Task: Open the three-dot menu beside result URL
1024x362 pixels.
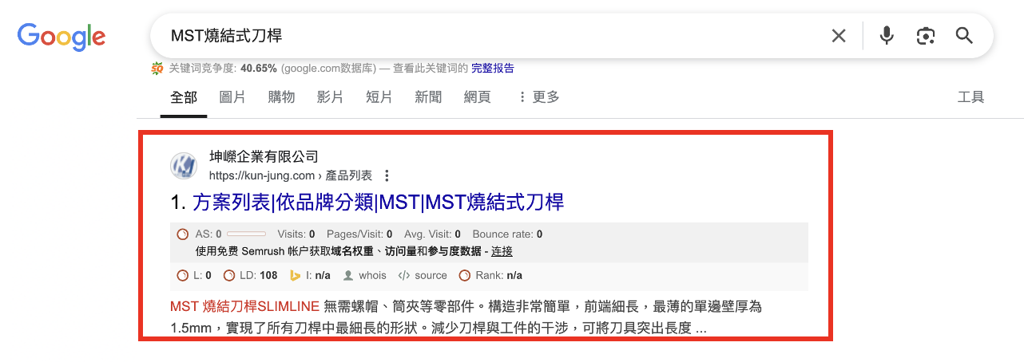Action: point(387,175)
